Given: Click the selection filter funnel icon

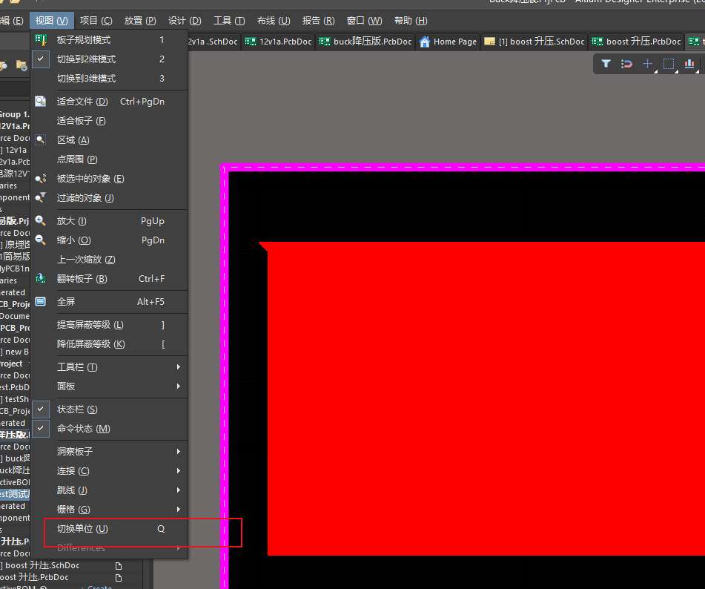Looking at the screenshot, I should pos(606,64).
